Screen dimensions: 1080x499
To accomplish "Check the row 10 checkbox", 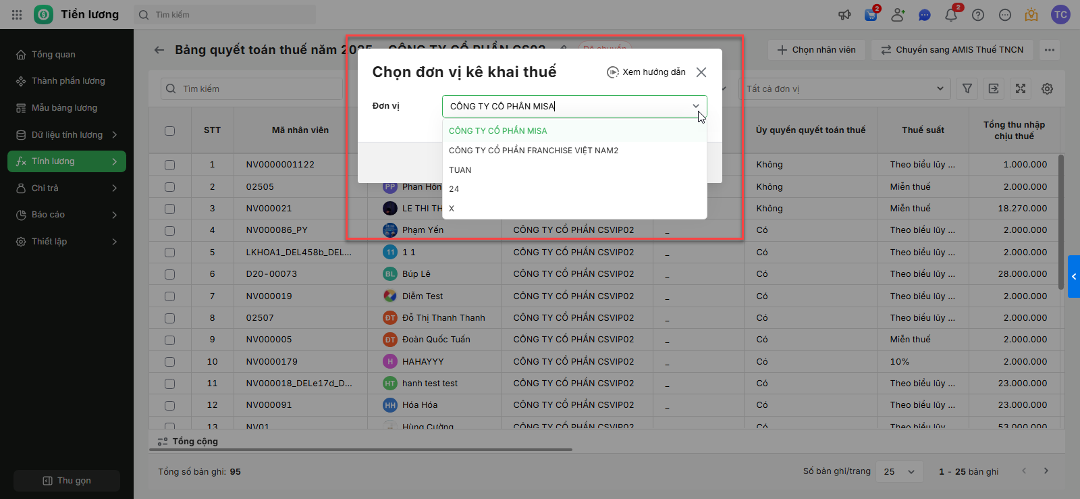I will pyautogui.click(x=169, y=362).
